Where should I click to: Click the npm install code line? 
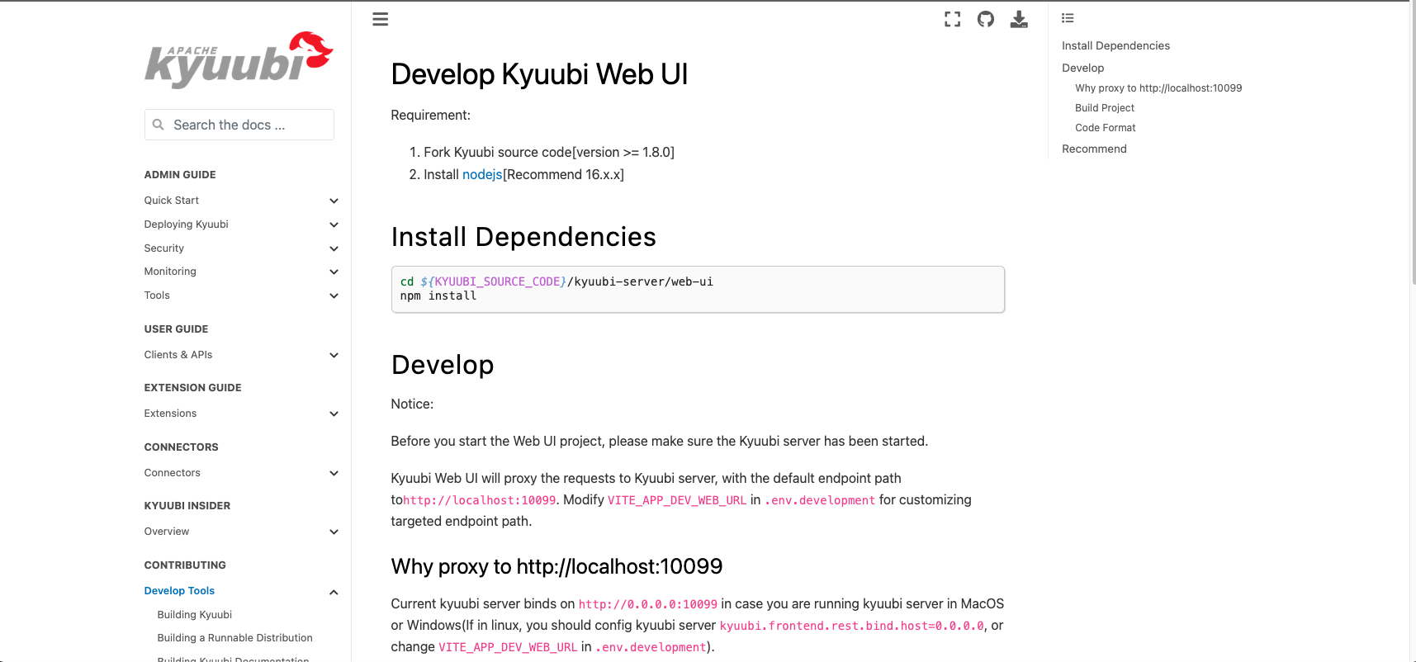coord(438,296)
